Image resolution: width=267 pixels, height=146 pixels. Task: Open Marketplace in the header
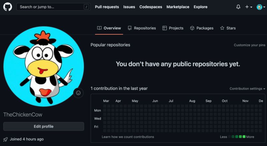click(x=178, y=7)
